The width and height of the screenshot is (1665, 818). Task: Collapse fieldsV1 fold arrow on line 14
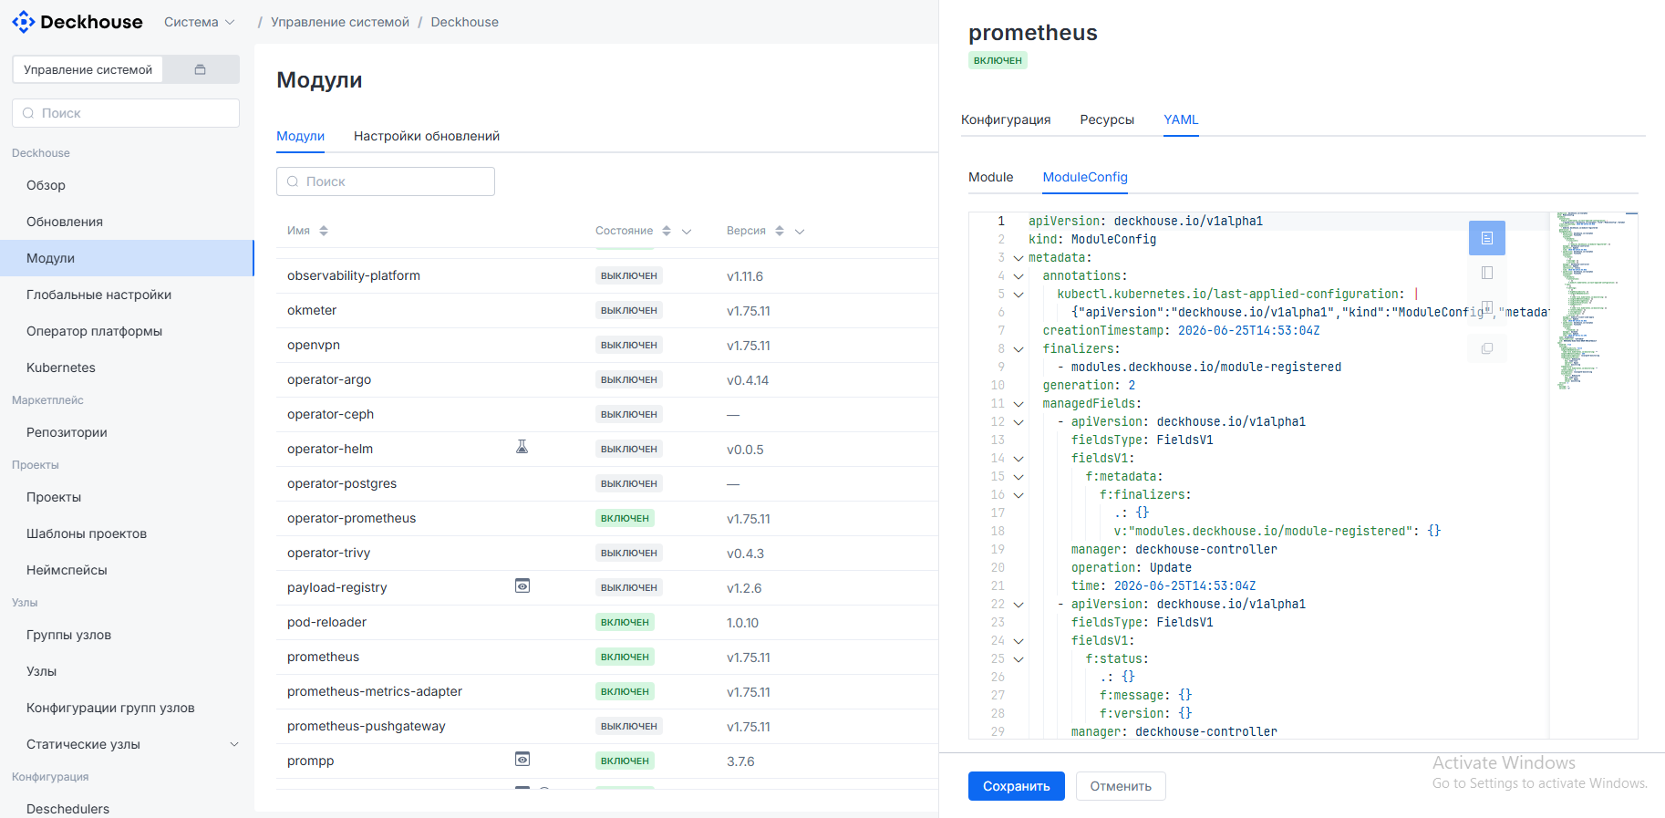(x=1019, y=459)
